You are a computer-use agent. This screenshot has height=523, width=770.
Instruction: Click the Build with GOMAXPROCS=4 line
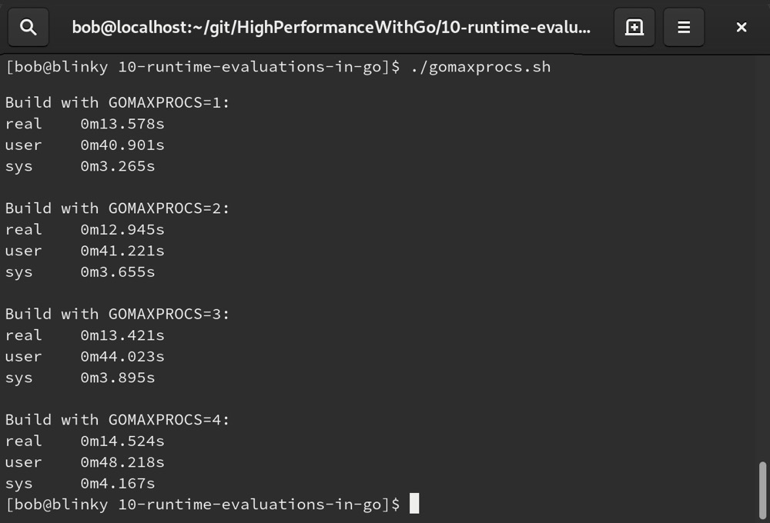coord(117,420)
